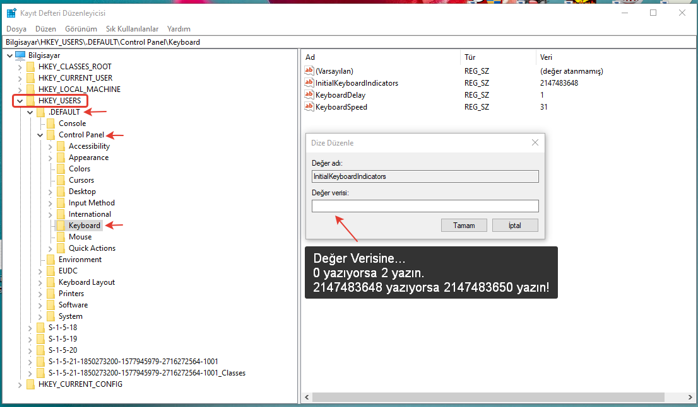Screen dimensions: 698x407
Task: Collapse the Control Panel tree node
Action: pos(40,135)
